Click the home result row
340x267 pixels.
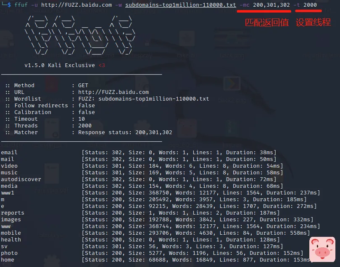[x=156, y=259]
